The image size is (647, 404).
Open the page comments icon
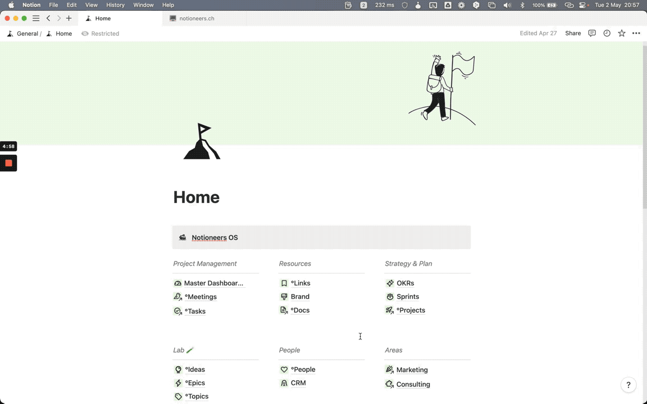[592, 34]
